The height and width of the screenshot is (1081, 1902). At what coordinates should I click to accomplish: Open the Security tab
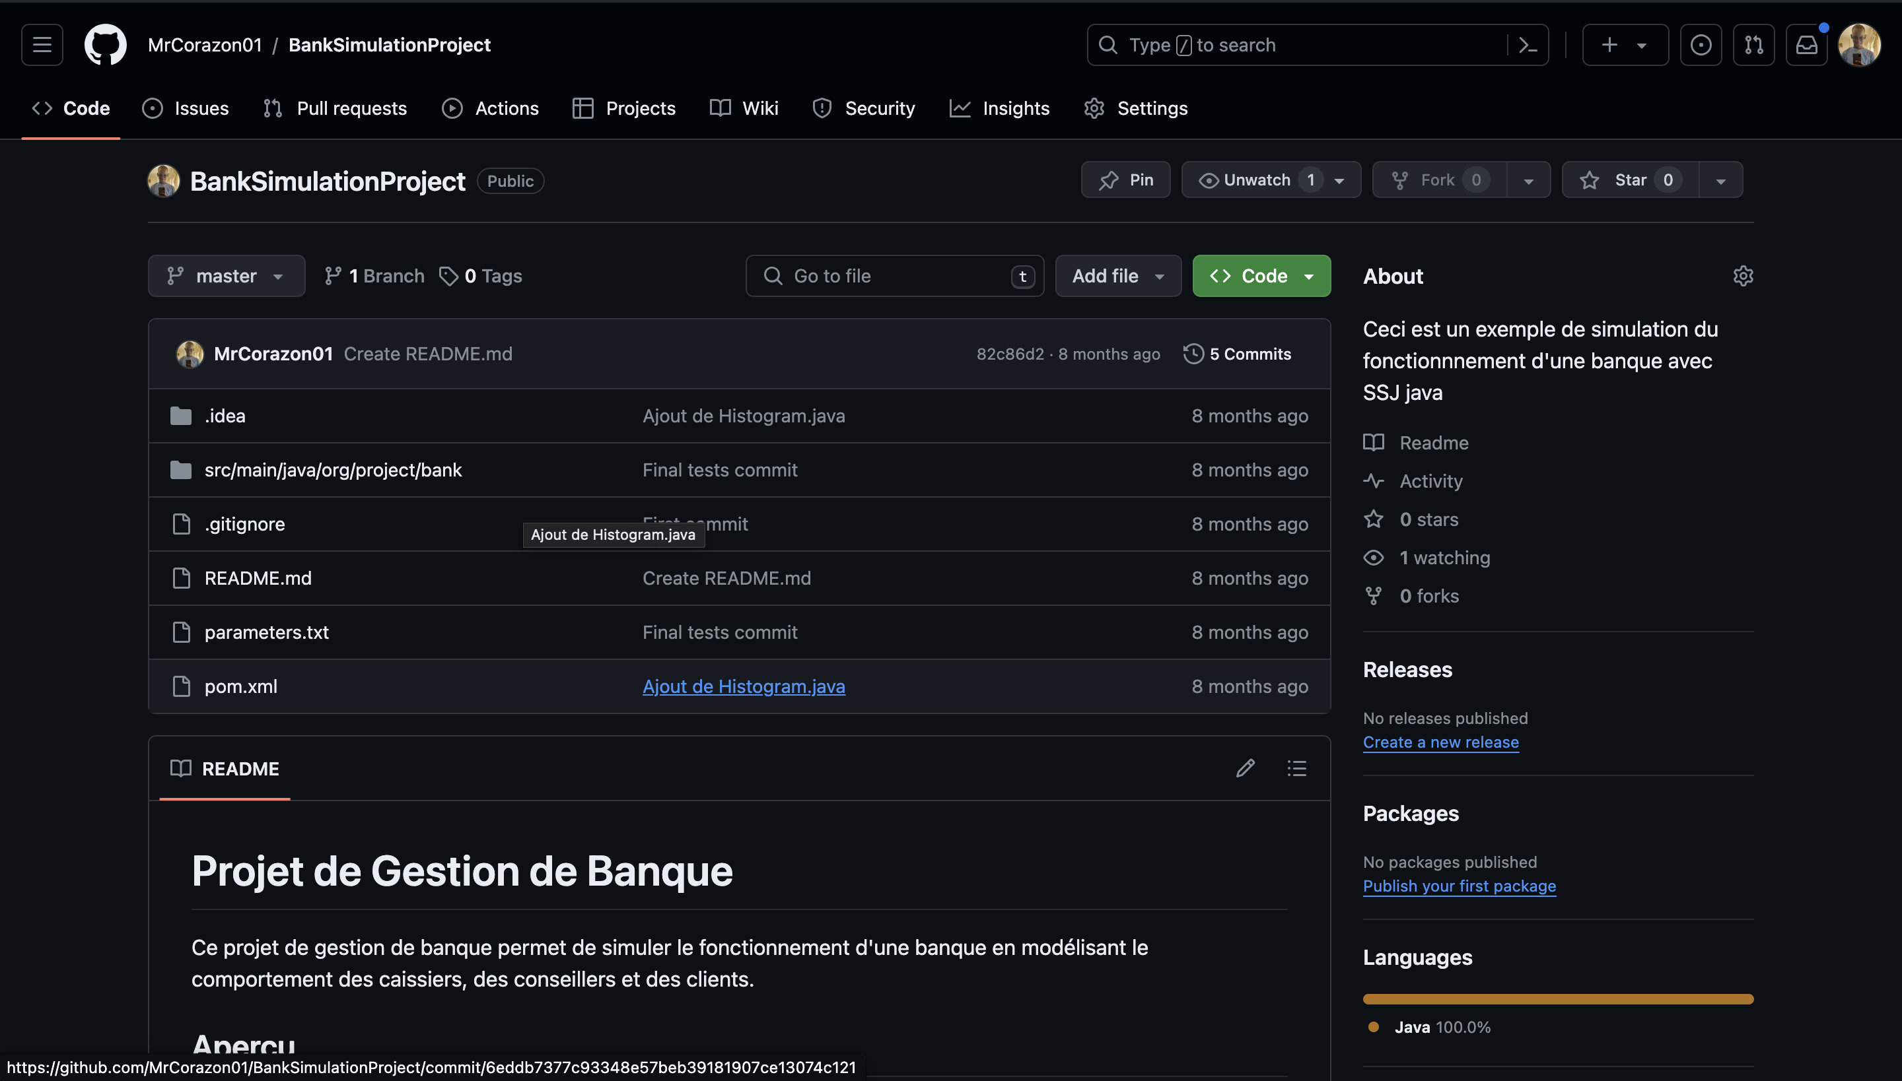(863, 108)
